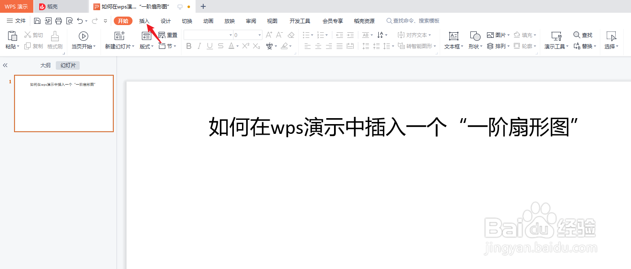Viewport: 631px width, 269px height.
Task: Apply distributed alignment
Action: 350,46
